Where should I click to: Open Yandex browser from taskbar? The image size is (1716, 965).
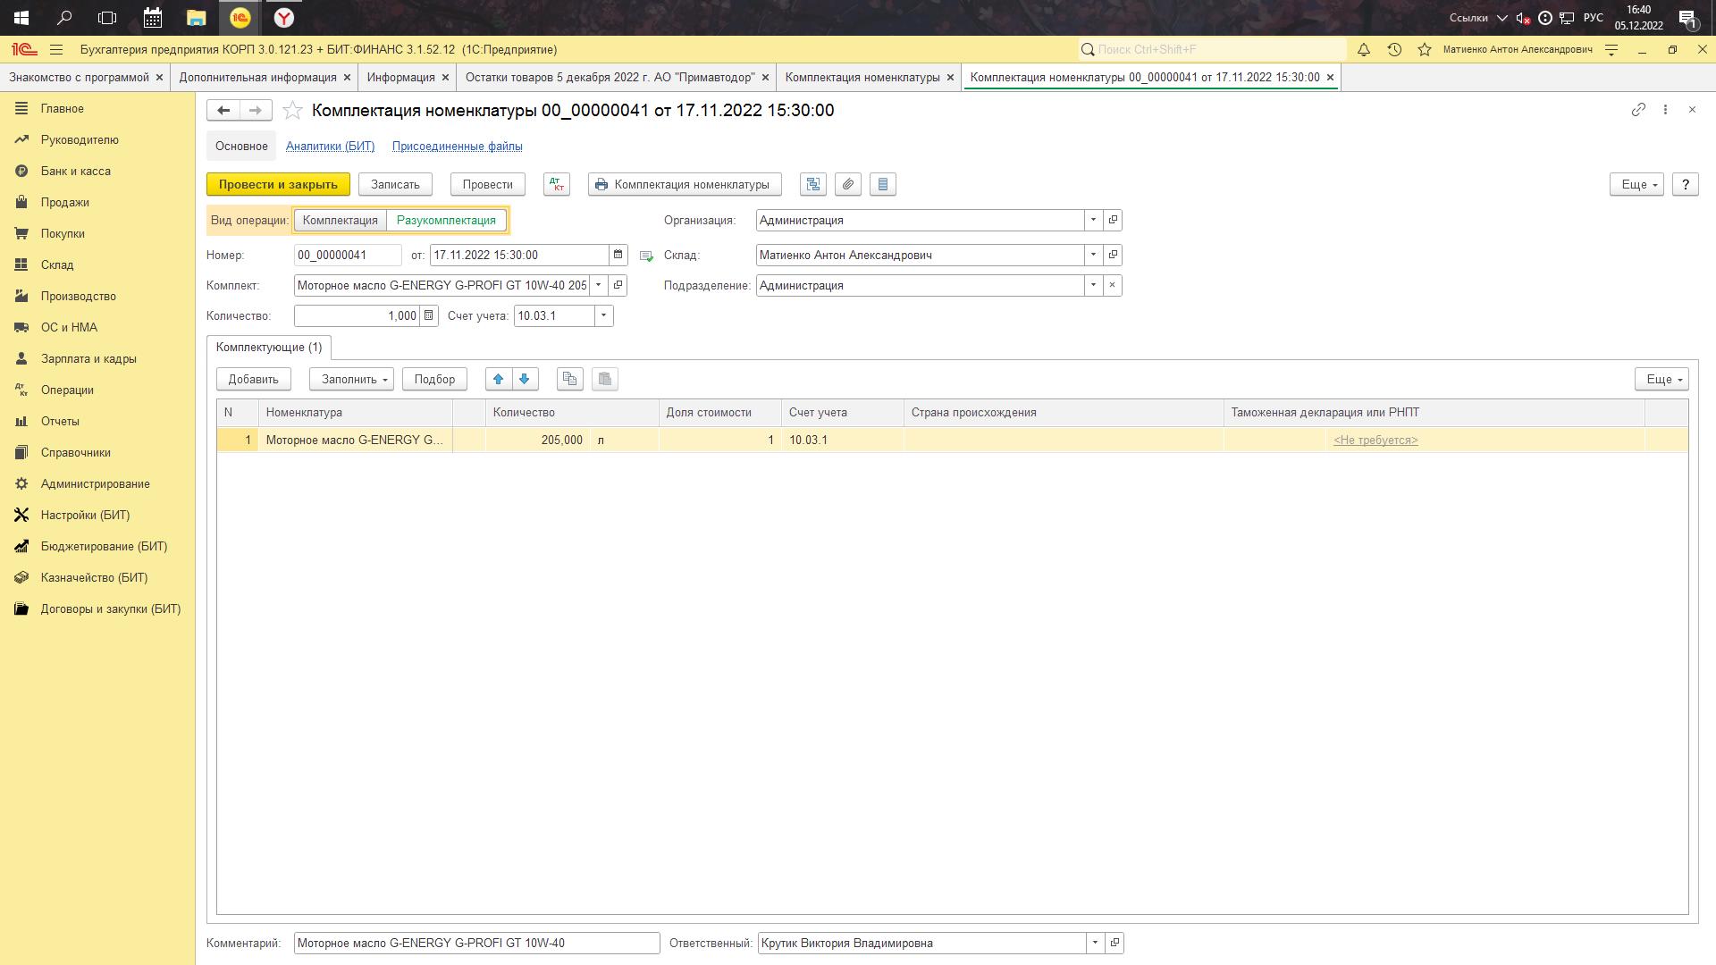coord(283,18)
